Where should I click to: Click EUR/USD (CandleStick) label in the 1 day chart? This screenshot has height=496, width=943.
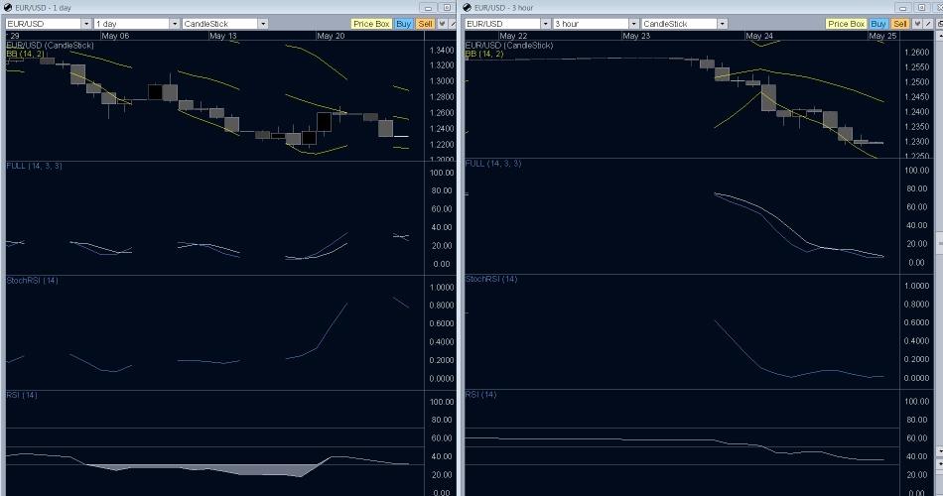click(x=50, y=45)
